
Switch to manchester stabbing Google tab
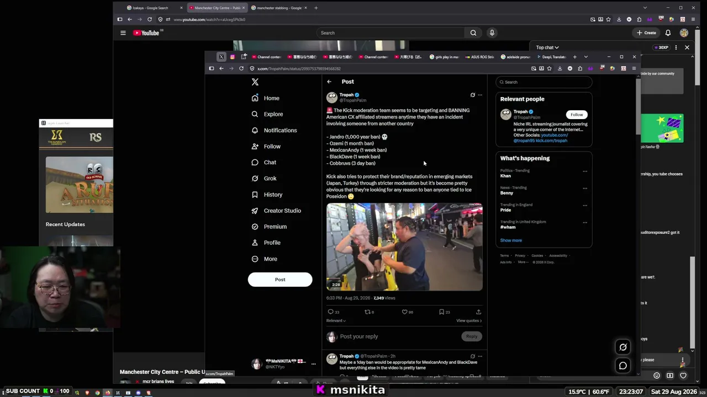pos(278,8)
